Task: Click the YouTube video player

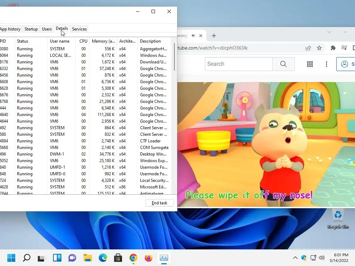Action: 266,144
